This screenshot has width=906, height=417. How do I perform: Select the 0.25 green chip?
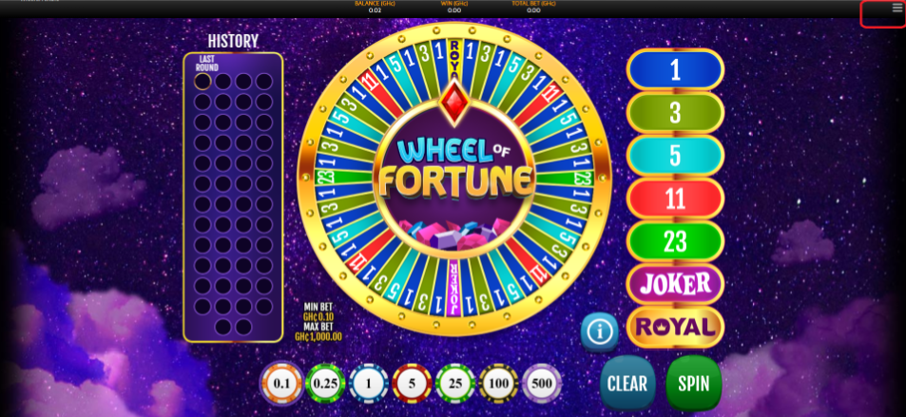(325, 384)
